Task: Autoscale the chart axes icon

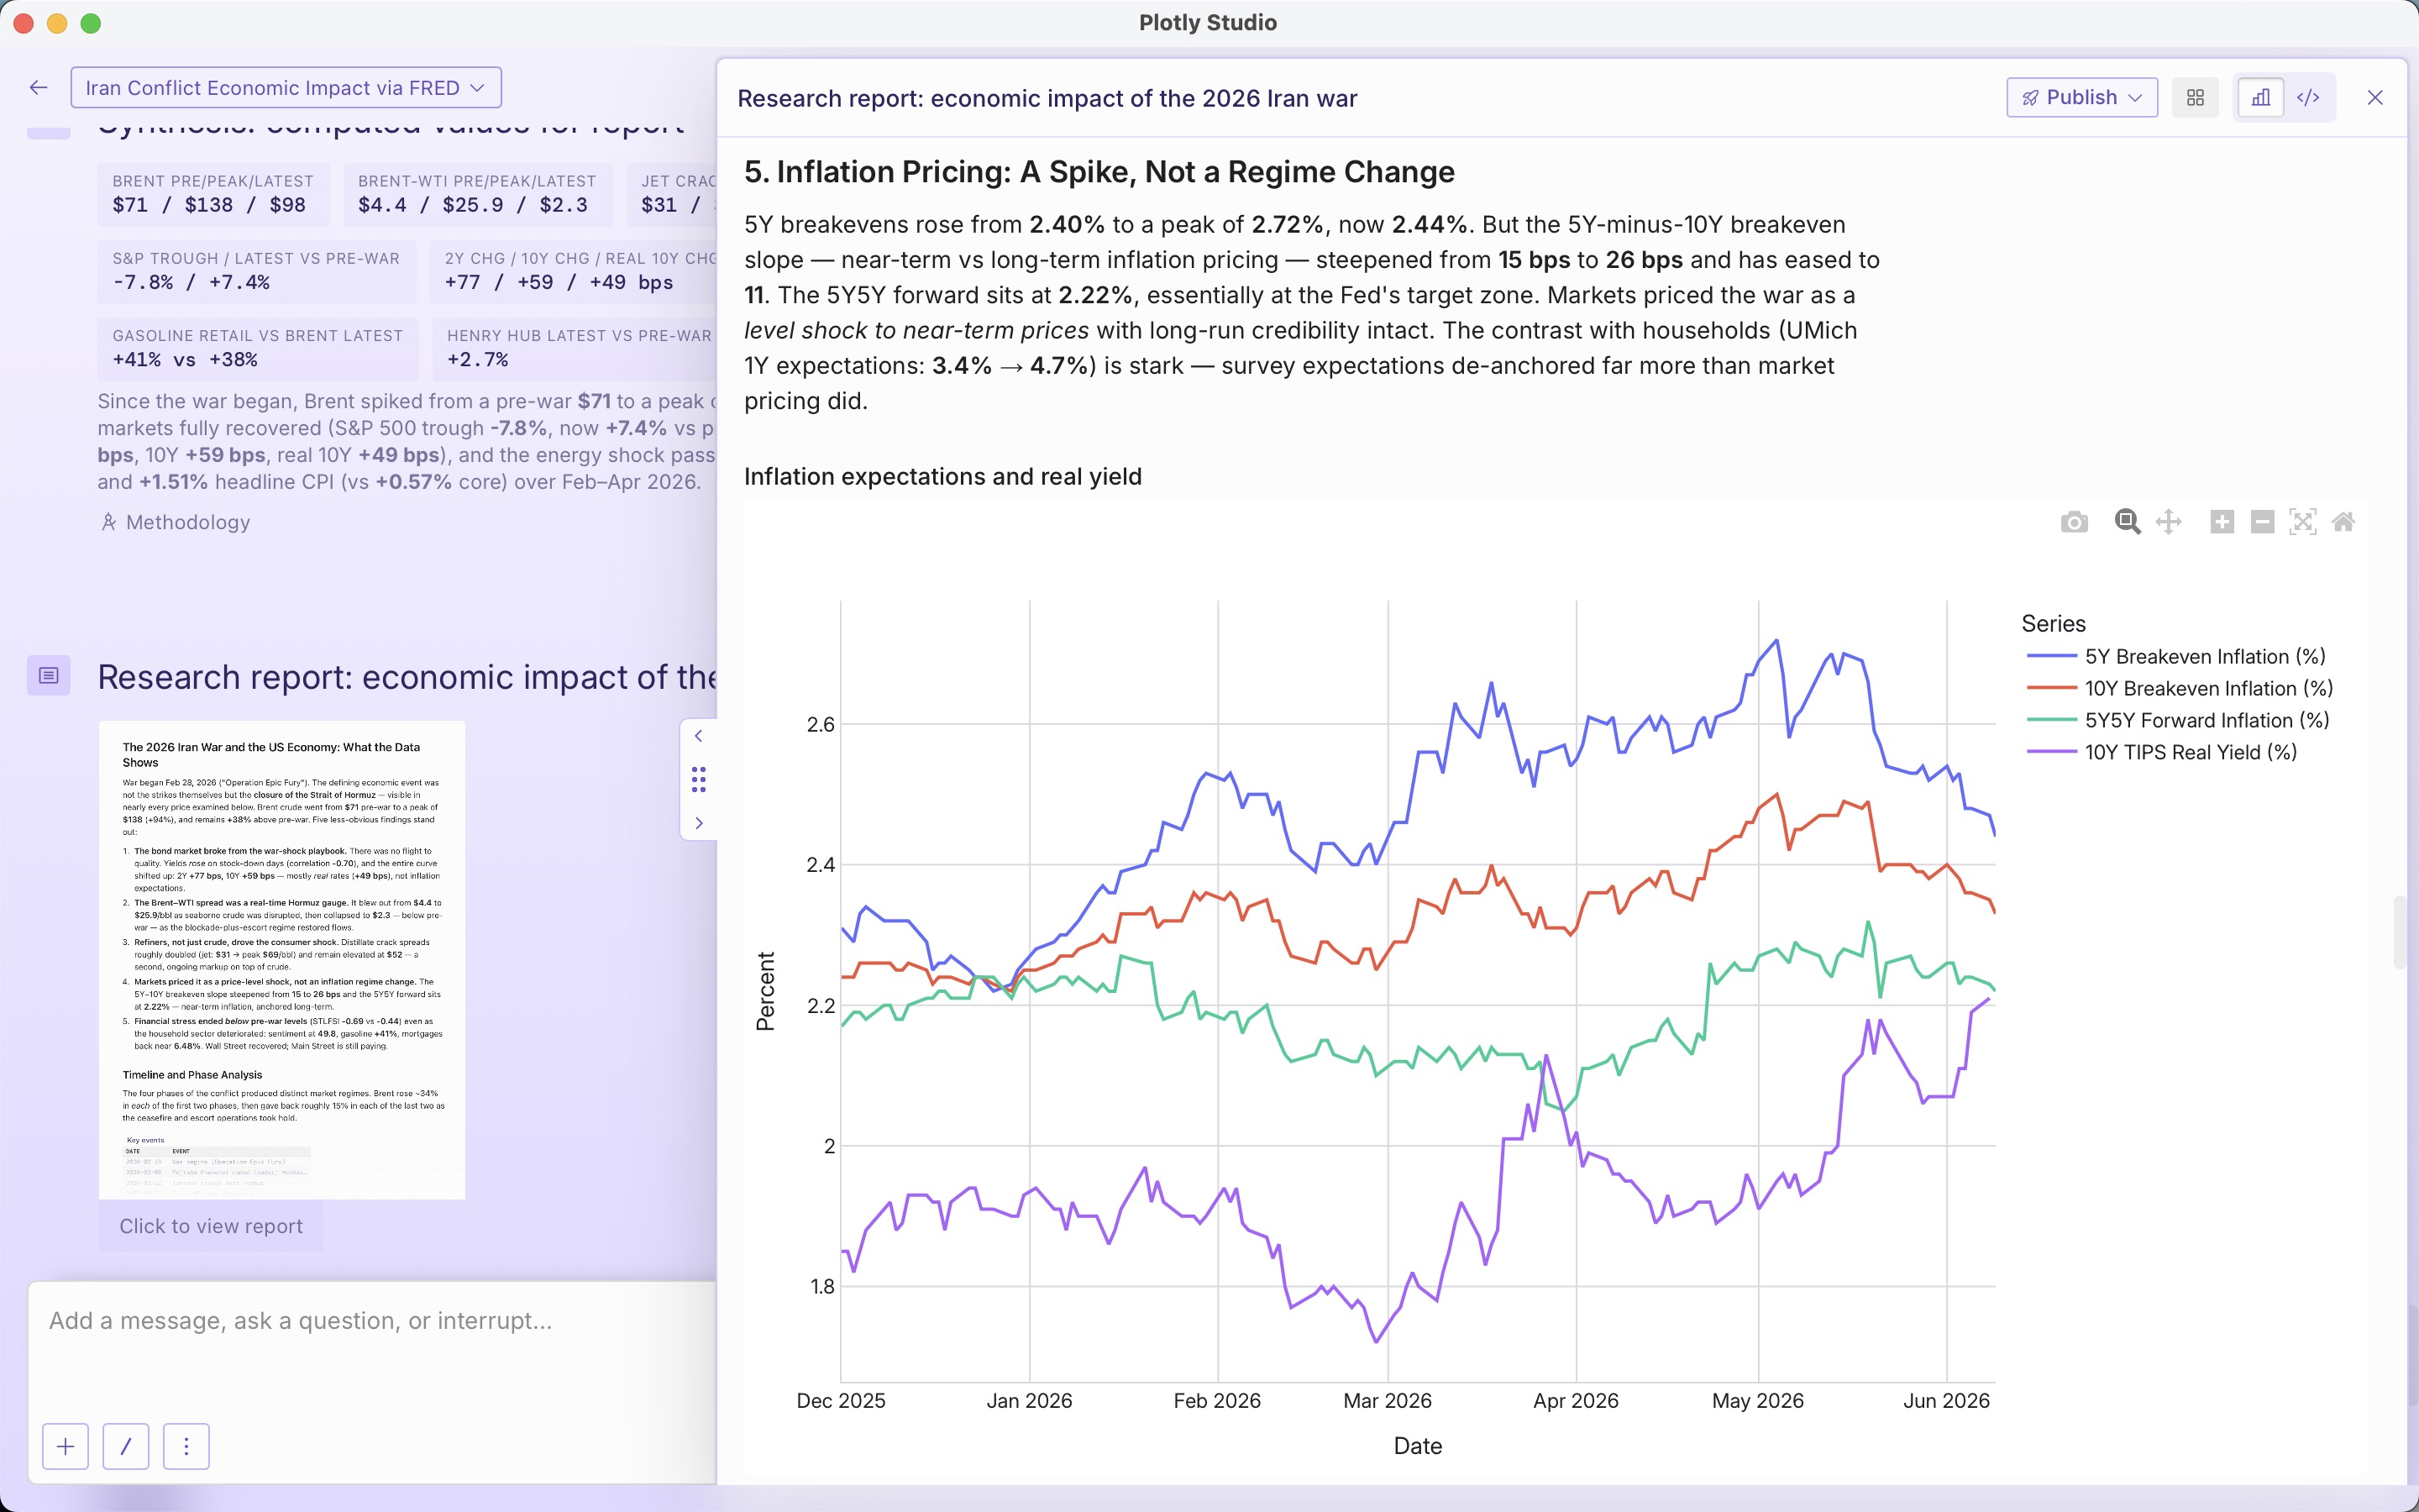Action: click(2303, 522)
